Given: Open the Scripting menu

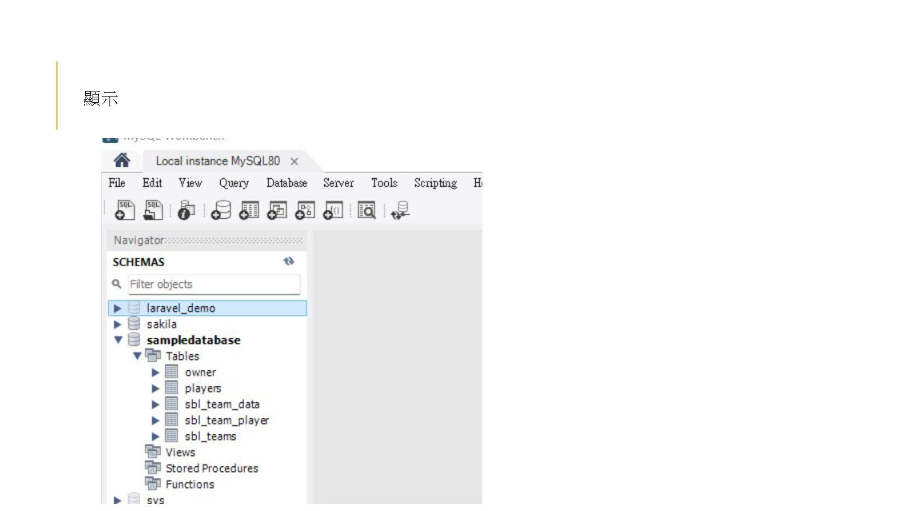Looking at the screenshot, I should [436, 183].
